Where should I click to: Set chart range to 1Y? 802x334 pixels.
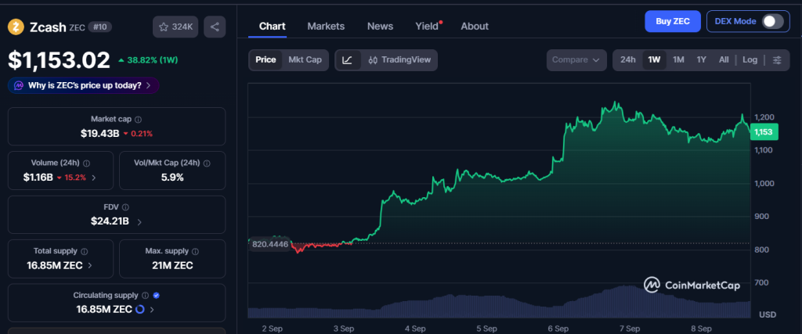click(701, 60)
